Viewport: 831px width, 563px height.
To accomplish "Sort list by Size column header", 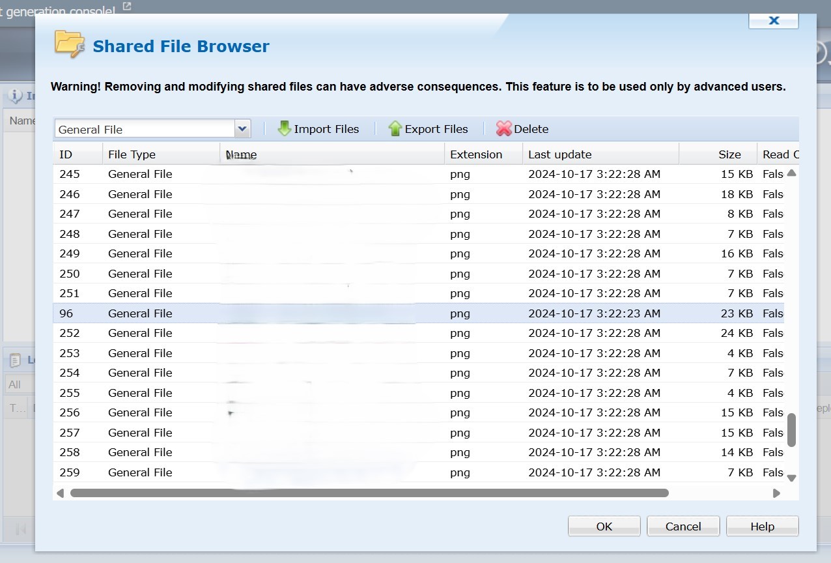I will [x=729, y=154].
